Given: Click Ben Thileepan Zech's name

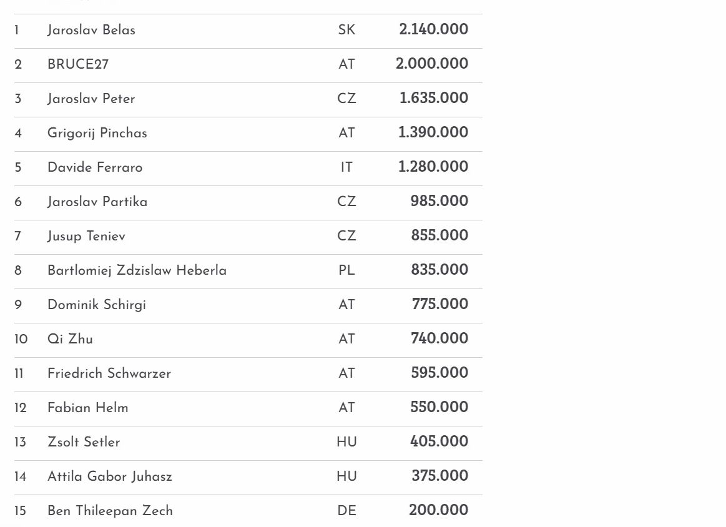Looking at the screenshot, I should click(110, 511).
